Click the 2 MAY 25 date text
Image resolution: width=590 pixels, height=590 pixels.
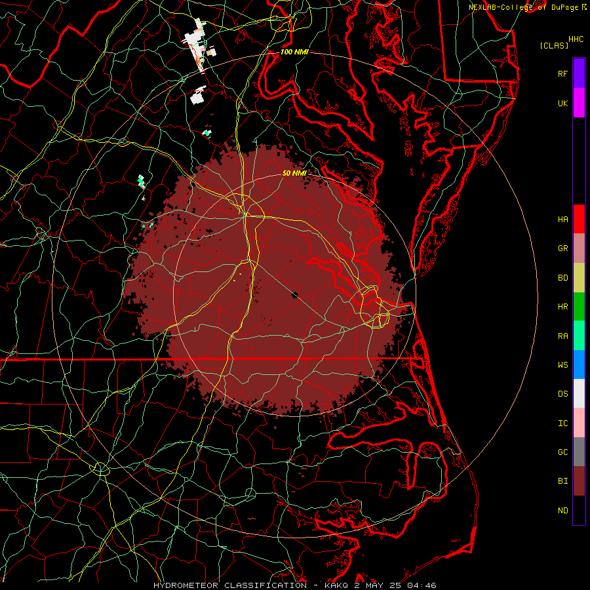point(379,585)
